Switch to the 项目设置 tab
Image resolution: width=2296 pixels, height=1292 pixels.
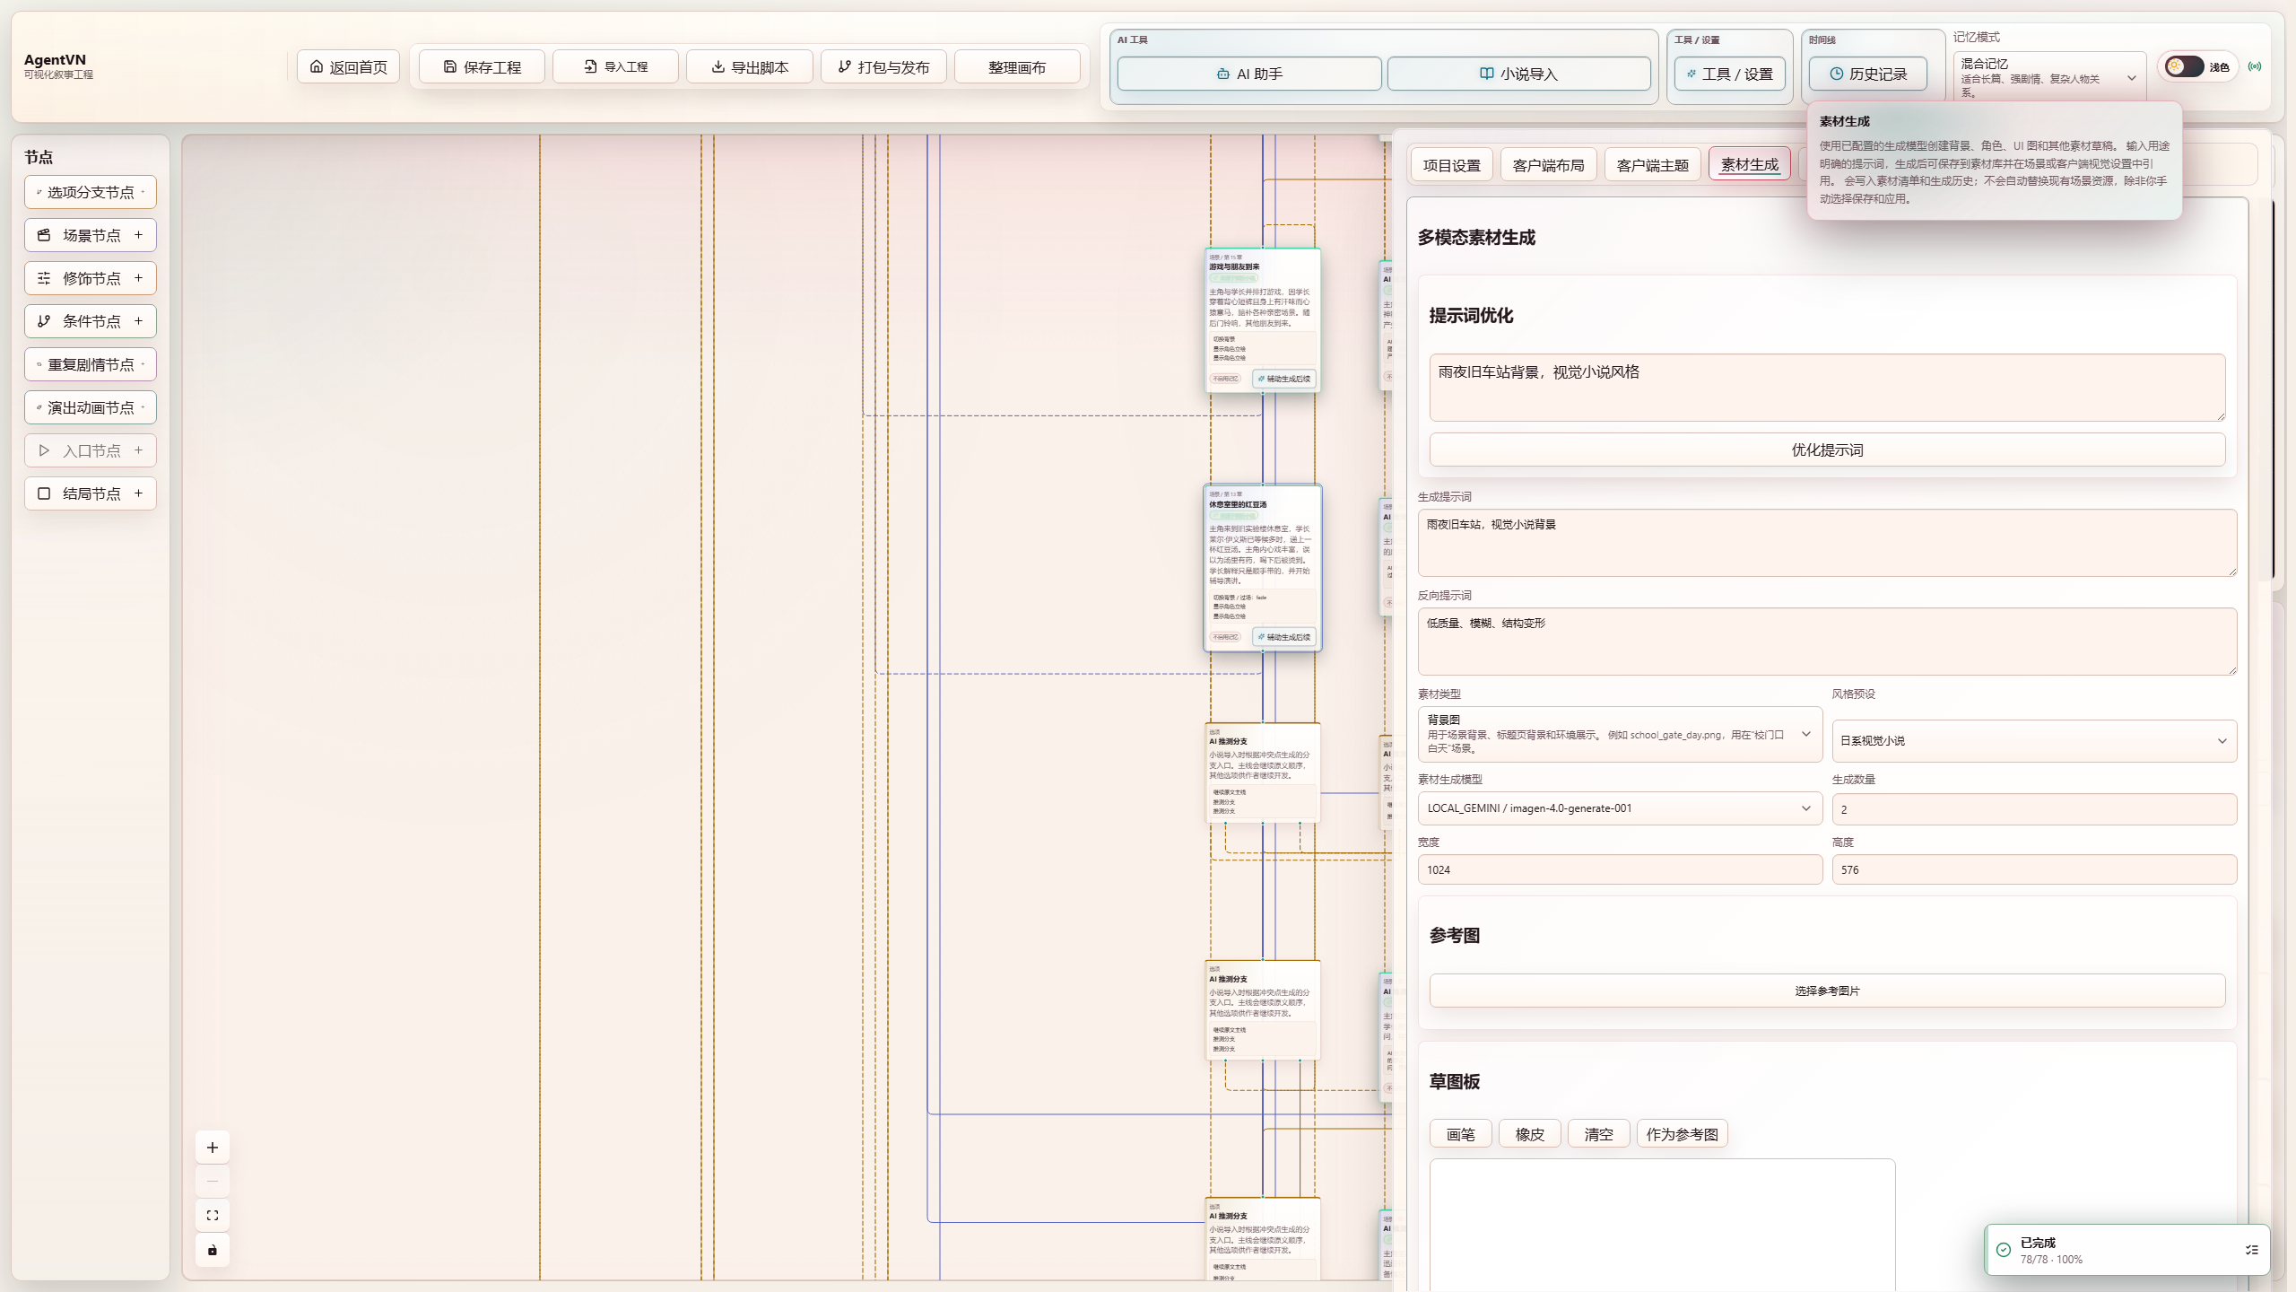click(x=1451, y=165)
